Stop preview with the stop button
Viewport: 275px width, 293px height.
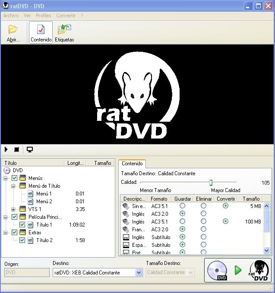click(x=17, y=149)
